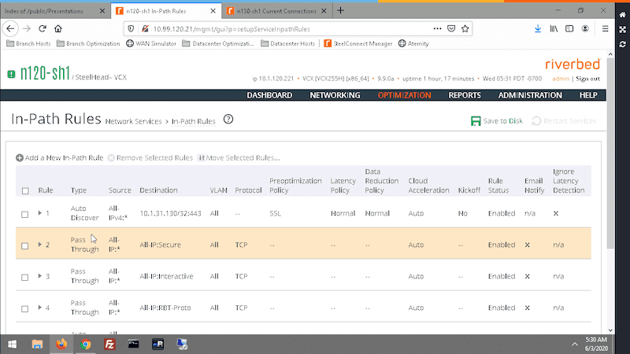
Task: Check the box for rule 4
Action: coord(25,308)
